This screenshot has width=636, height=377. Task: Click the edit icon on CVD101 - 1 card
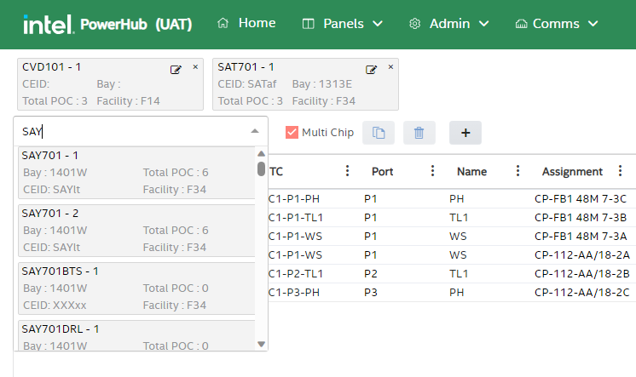(176, 69)
